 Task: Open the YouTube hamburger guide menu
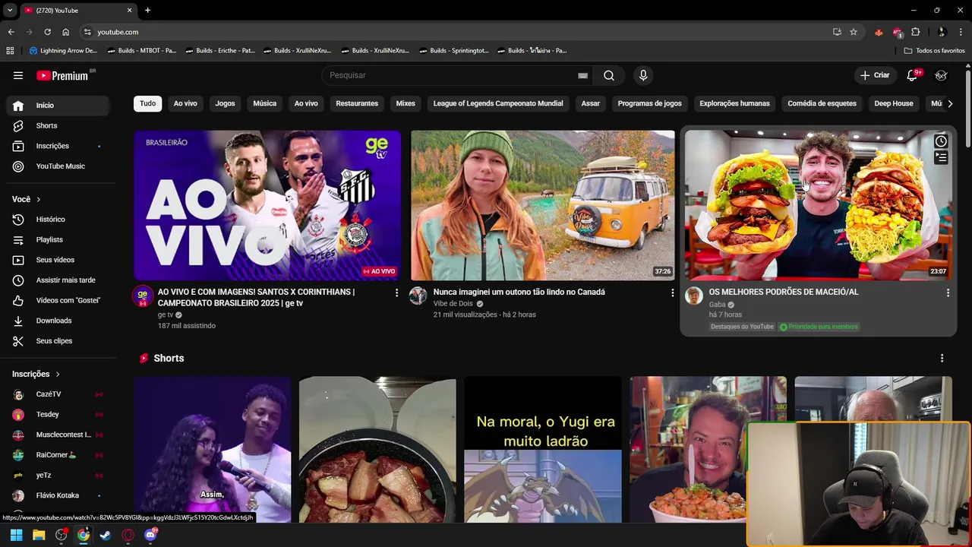point(18,75)
